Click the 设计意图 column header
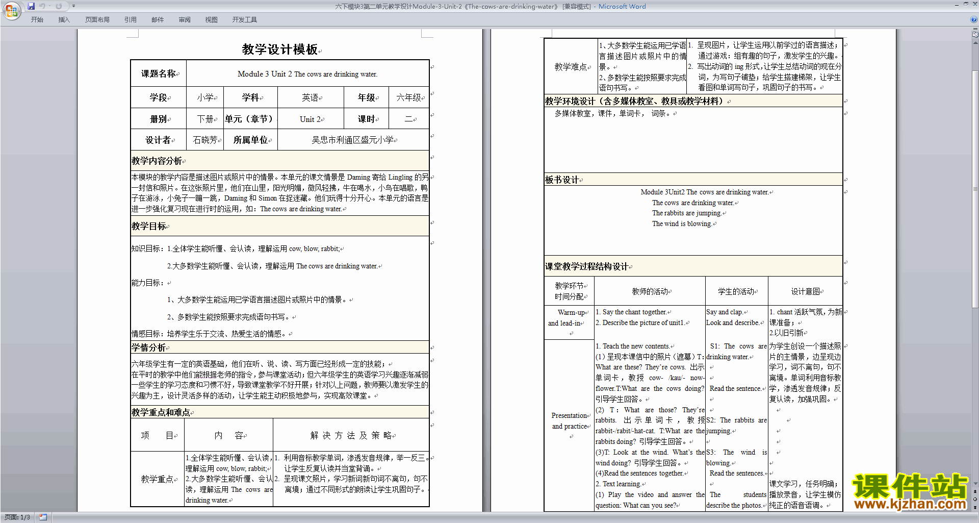The height and width of the screenshot is (523, 979). 806,291
